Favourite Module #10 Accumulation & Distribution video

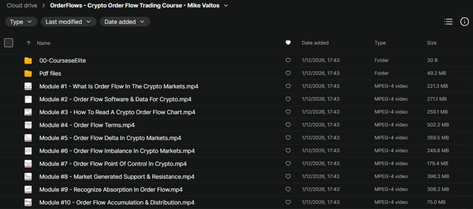[288, 203]
